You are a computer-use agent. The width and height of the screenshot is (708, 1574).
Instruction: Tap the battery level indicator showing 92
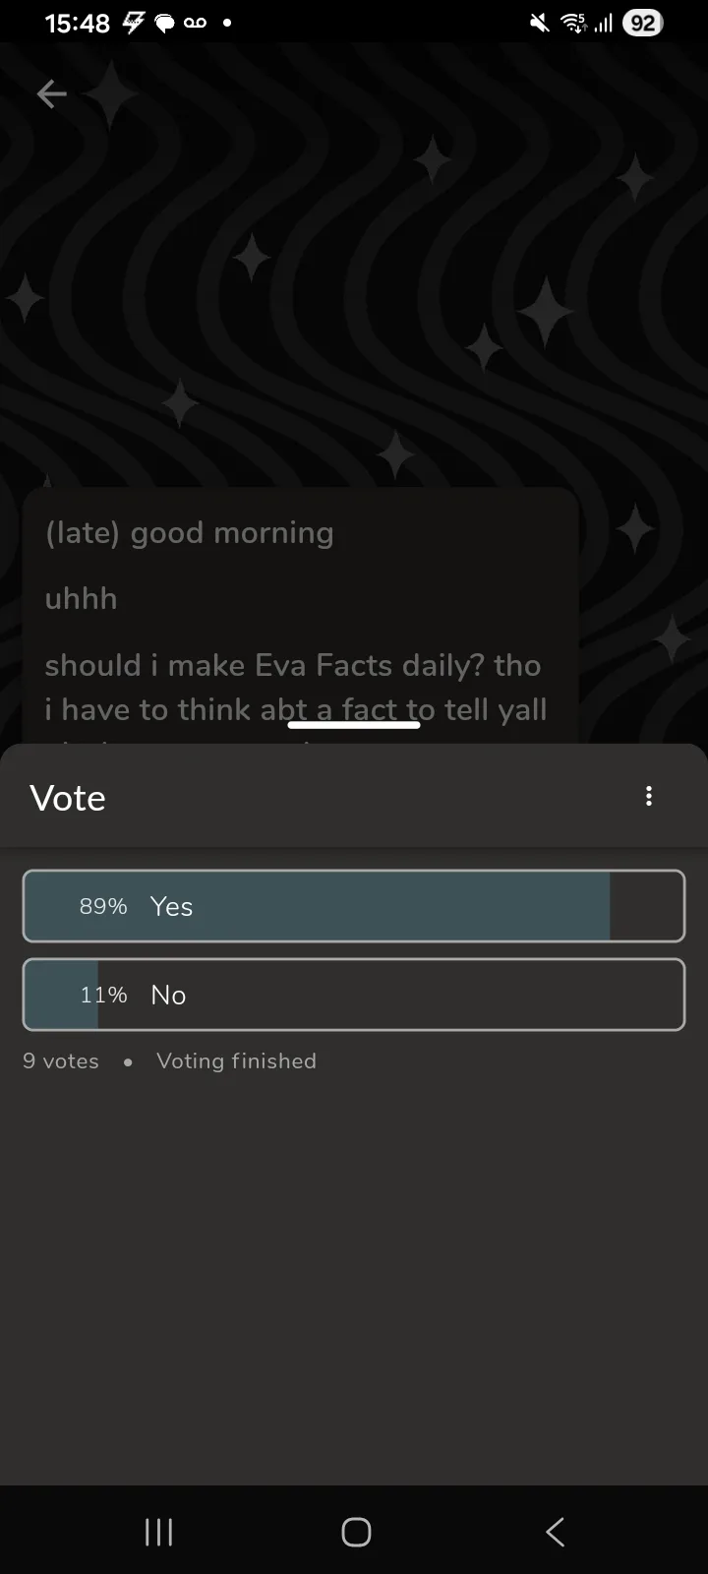click(x=642, y=23)
